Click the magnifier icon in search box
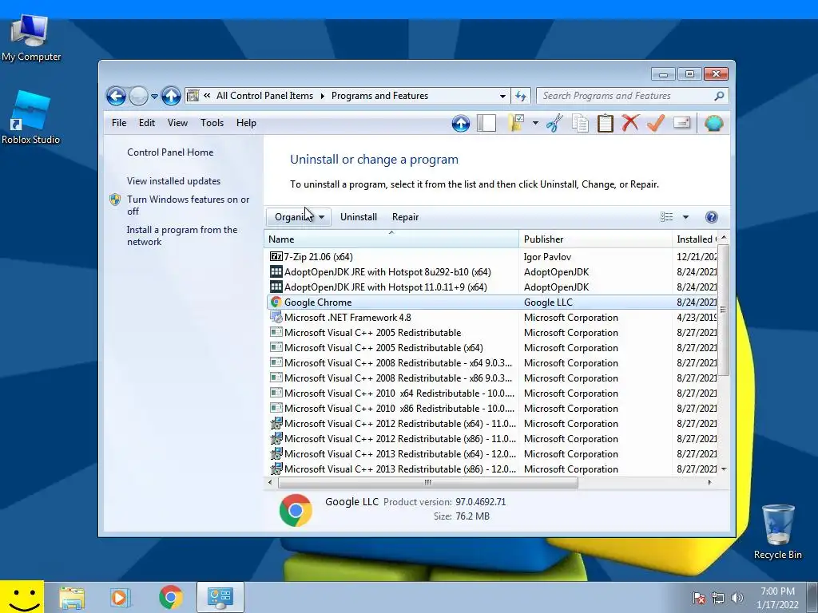The width and height of the screenshot is (818, 613). point(719,96)
